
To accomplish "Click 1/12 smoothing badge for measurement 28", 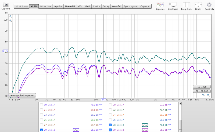I will [x=145, y=125].
